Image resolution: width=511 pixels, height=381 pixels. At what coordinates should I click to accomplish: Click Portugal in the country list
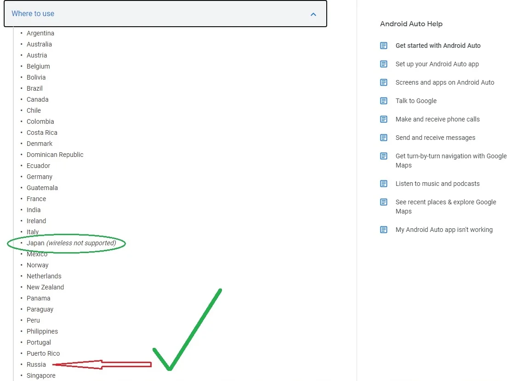[39, 342]
